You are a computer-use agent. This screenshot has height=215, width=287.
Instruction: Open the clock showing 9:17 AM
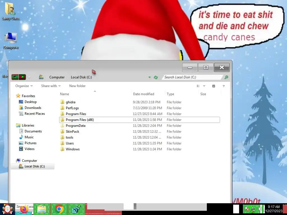click(x=274, y=209)
